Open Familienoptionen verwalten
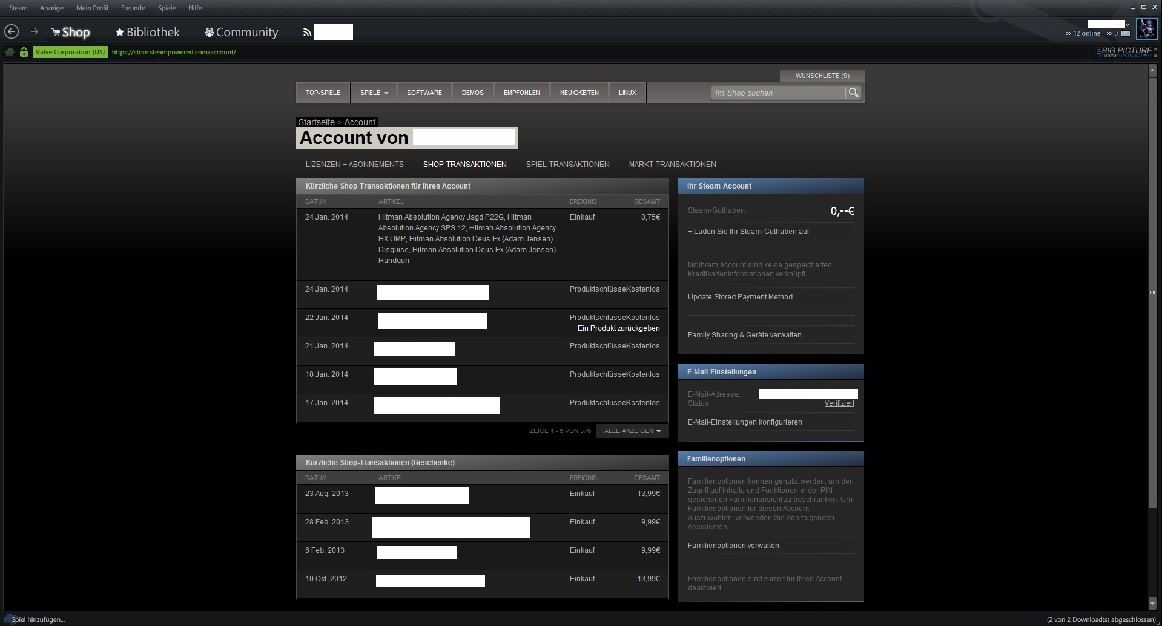 [771, 545]
